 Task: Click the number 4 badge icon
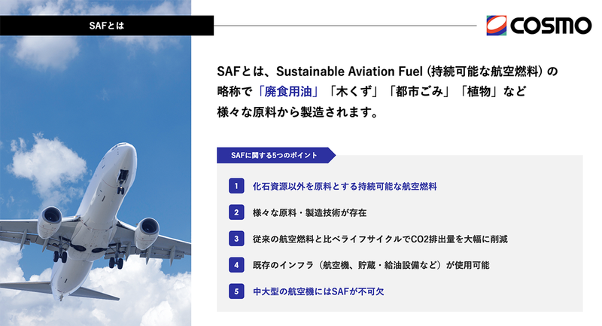click(236, 265)
